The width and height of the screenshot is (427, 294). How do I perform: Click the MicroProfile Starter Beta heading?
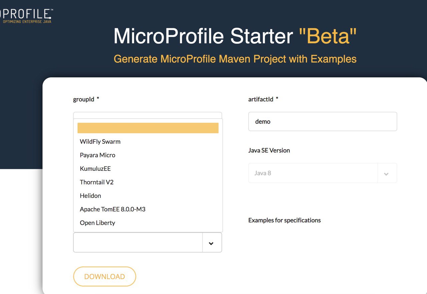tap(235, 36)
